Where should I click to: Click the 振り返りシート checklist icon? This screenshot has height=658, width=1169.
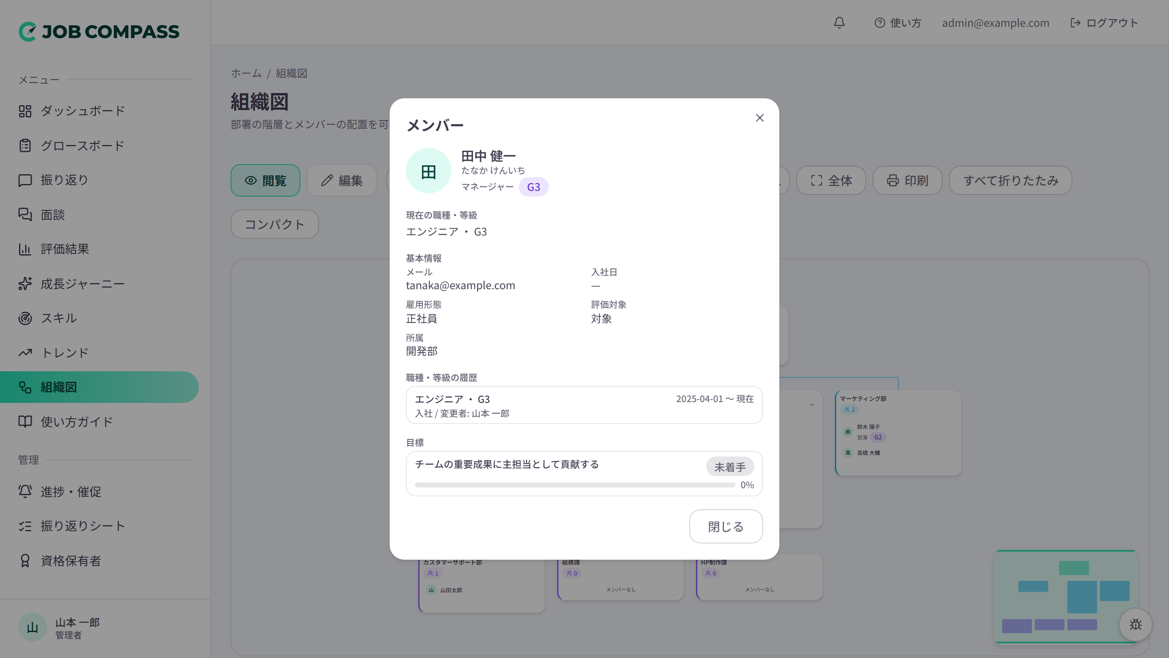(25, 526)
